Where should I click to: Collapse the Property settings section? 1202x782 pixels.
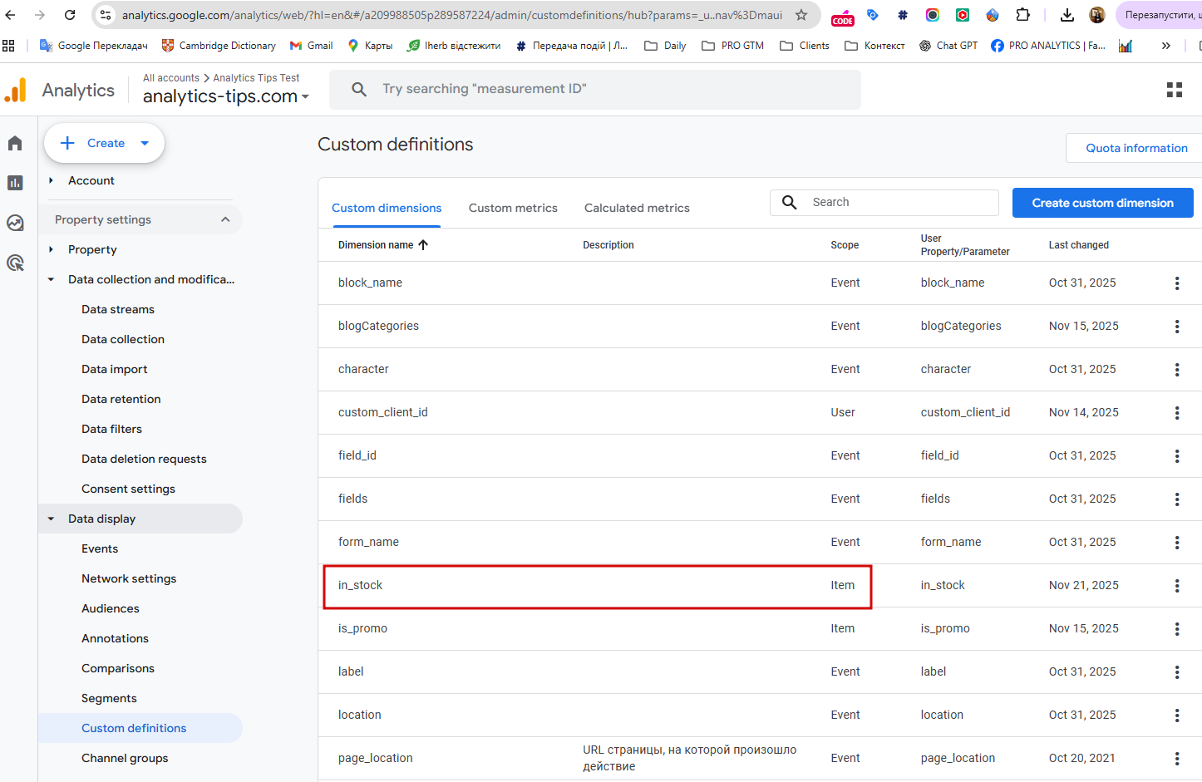[x=224, y=219]
